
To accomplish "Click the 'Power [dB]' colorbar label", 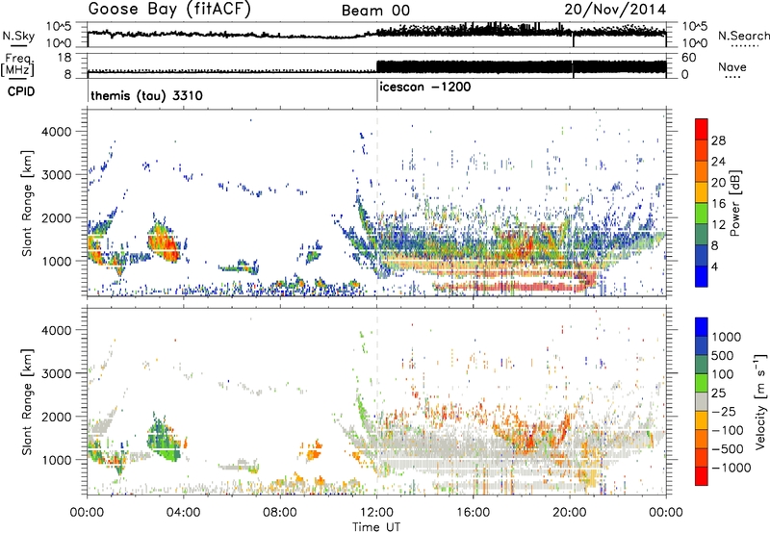I will click(734, 203).
